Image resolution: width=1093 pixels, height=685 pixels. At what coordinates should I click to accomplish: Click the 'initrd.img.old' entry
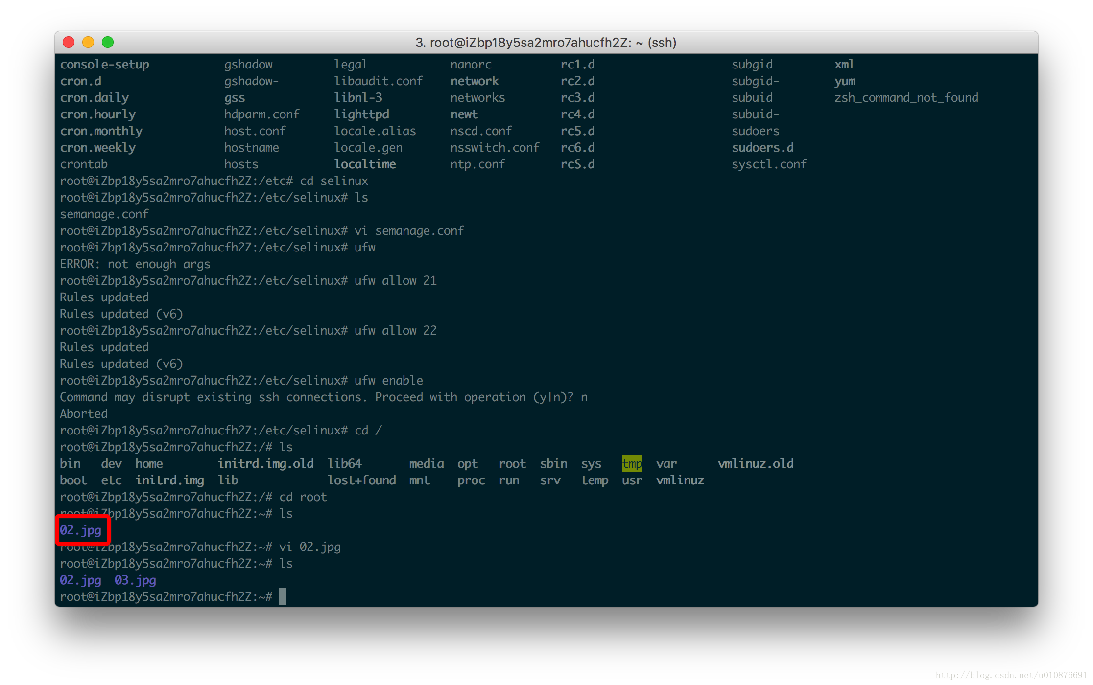pos(266,464)
